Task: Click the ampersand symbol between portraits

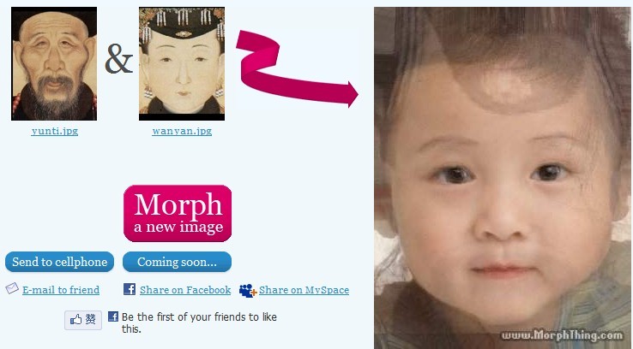Action: [118, 59]
